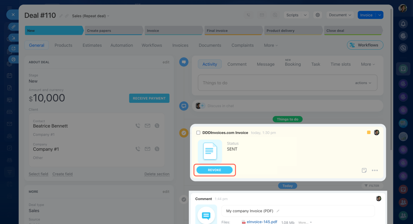Switch to the Products tab
Screen dimensions: 413x224
[63, 45]
